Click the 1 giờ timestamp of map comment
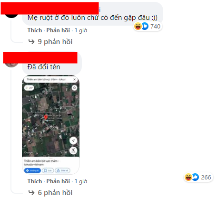The width and height of the screenshot is (217, 197). (x=81, y=181)
